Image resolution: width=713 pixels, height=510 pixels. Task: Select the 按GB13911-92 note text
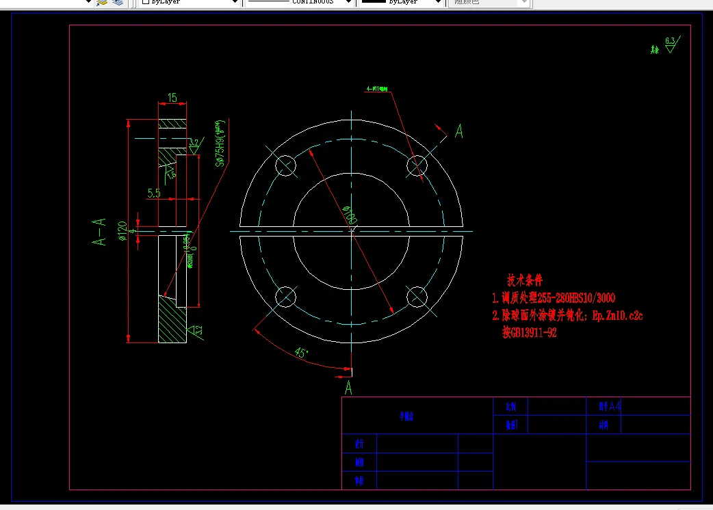[x=530, y=332]
